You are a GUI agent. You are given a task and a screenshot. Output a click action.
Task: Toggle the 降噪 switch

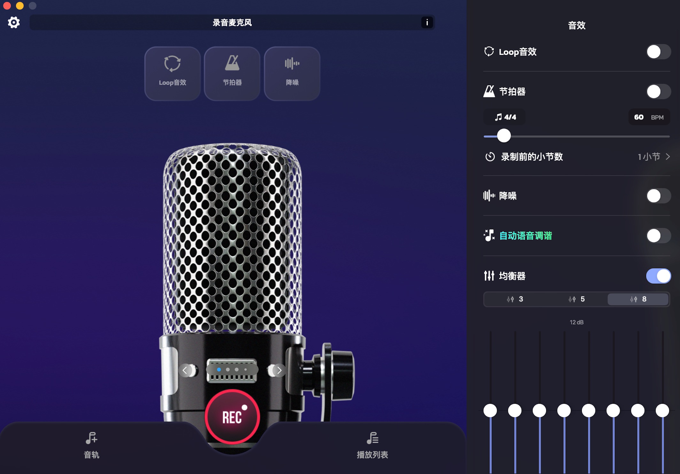pos(658,196)
